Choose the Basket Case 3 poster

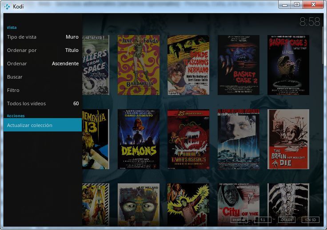click(288, 65)
